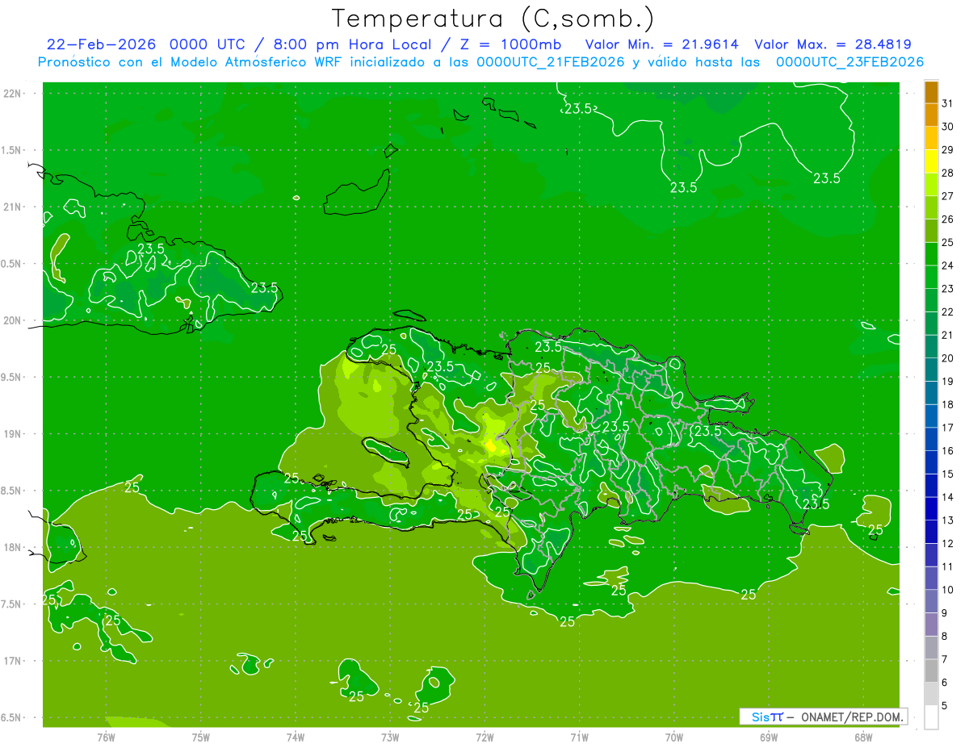Click the "72W" longitude label
This screenshot has height=748, width=969.
click(x=484, y=737)
